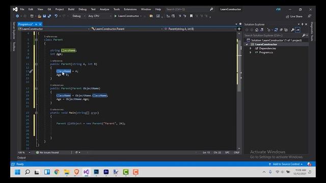Click Solution Explorer Switch Views icon
Viewport: 326px width, 183px height.
pos(262,30)
